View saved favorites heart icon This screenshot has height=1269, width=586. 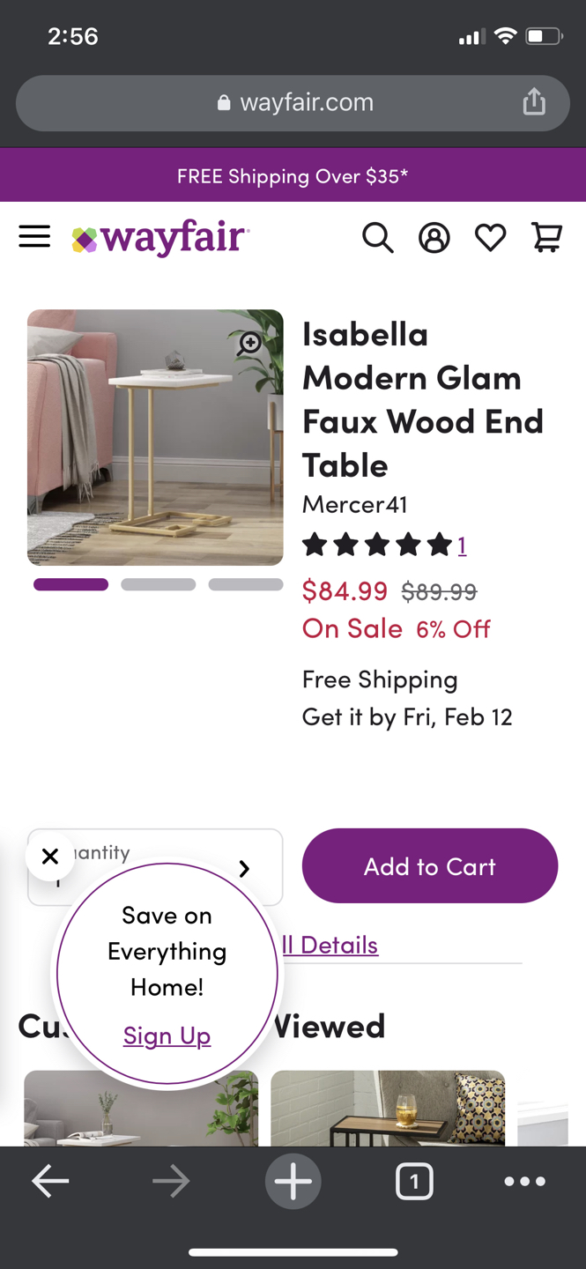coord(490,238)
